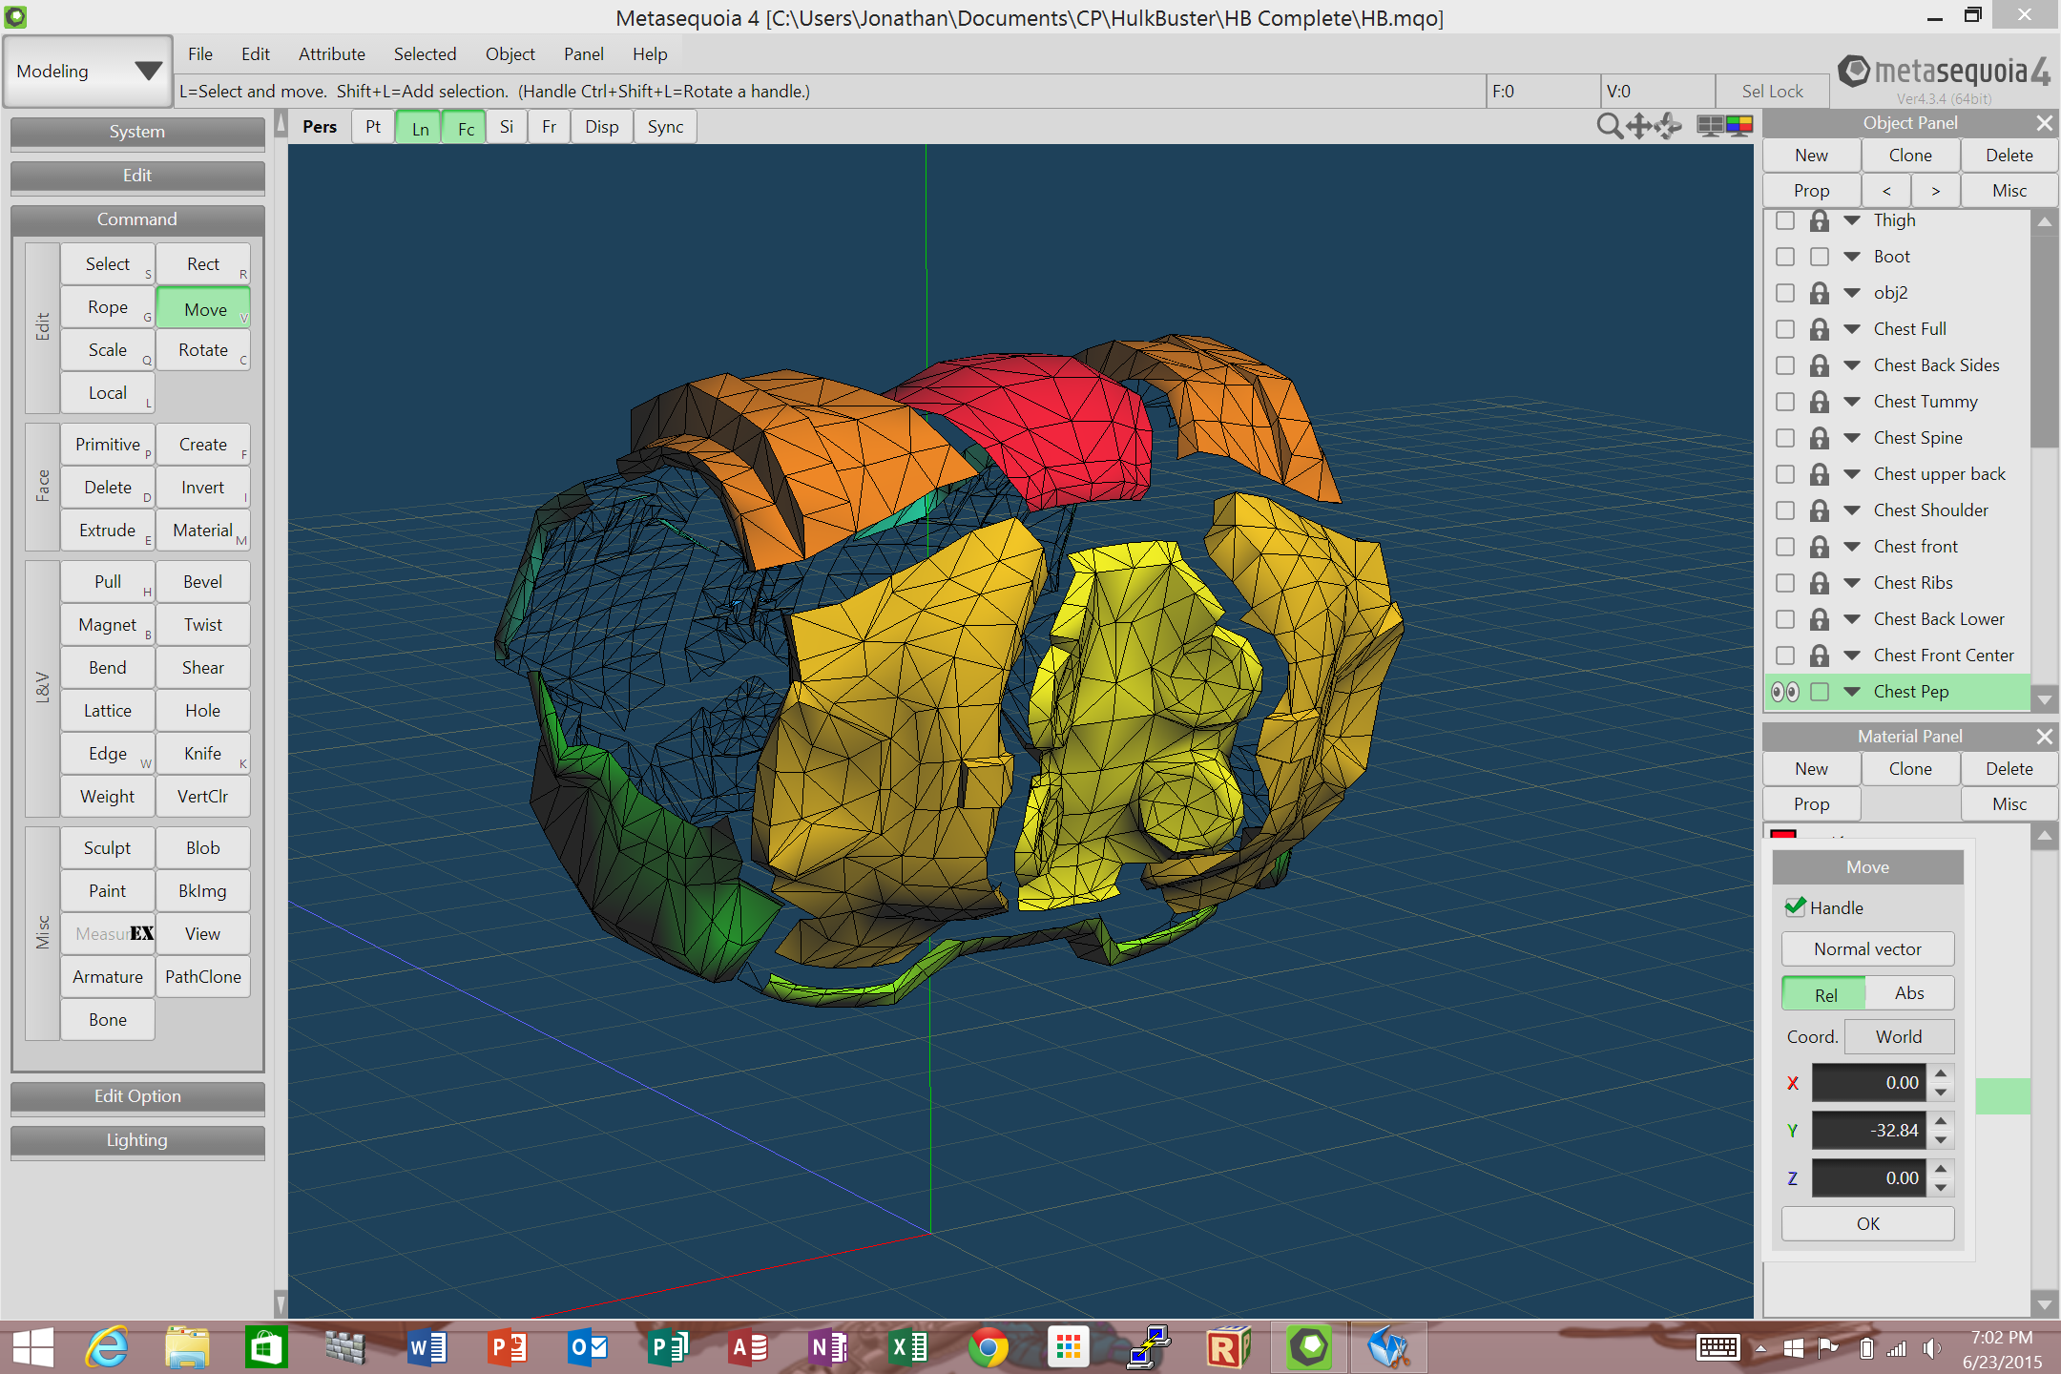
Task: Toggle the lock icon on Chest Front Center
Action: [x=1820, y=656]
